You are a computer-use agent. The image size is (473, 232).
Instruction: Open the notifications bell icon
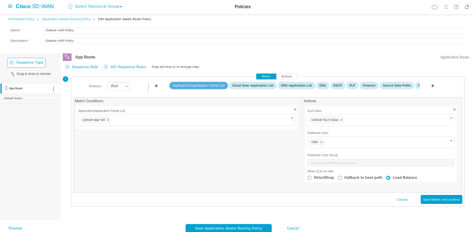[x=467, y=7]
